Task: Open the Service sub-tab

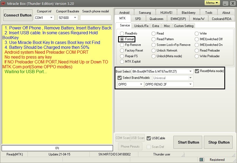Action: click(x=125, y=25)
